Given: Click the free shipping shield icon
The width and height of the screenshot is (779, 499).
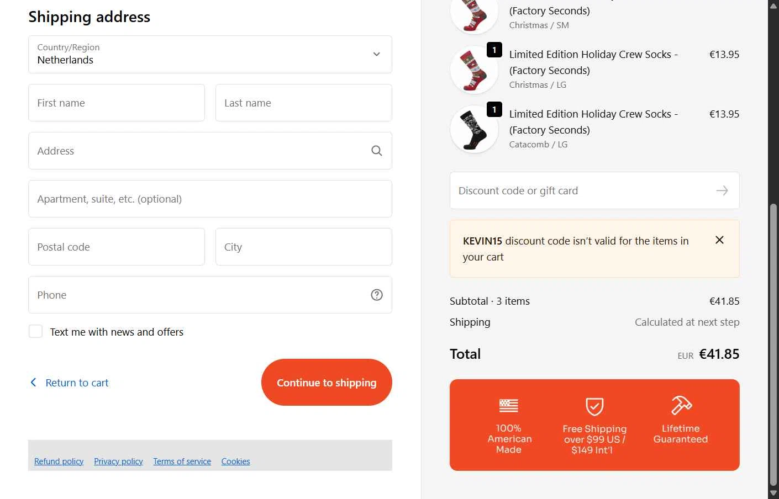Looking at the screenshot, I should pyautogui.click(x=594, y=407).
